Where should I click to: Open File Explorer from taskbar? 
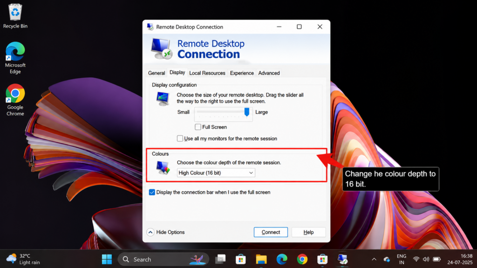261,259
